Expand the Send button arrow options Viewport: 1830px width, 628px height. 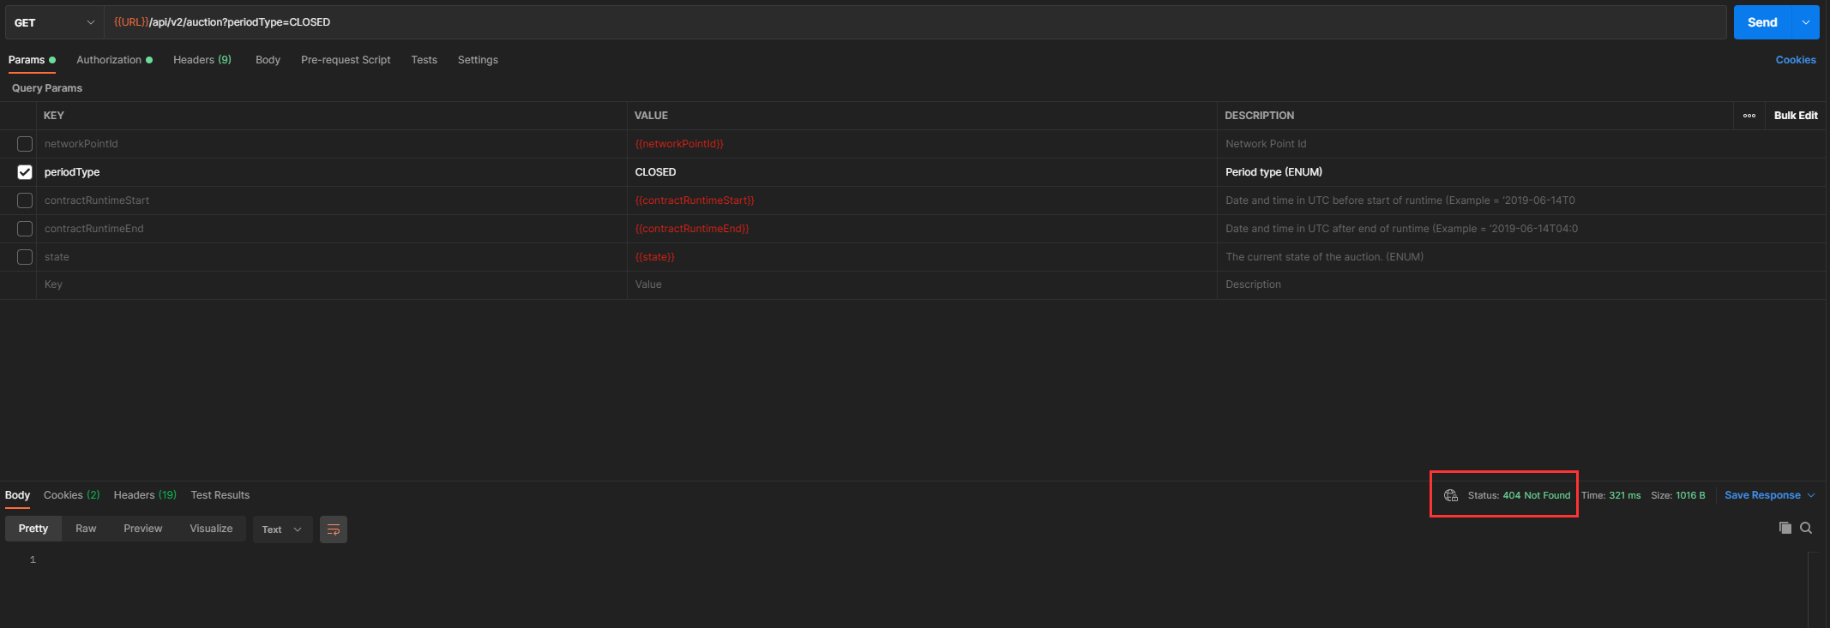pyautogui.click(x=1805, y=22)
